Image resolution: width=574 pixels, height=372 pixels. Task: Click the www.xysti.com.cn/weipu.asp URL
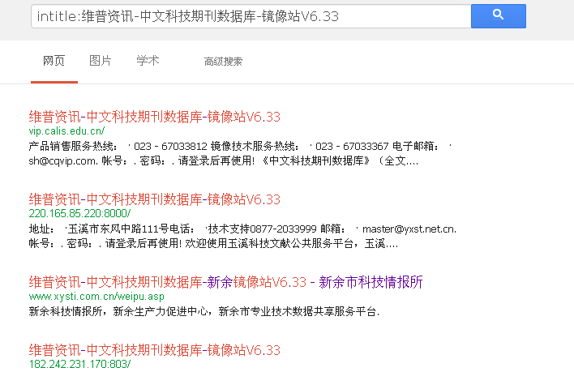tap(96, 297)
